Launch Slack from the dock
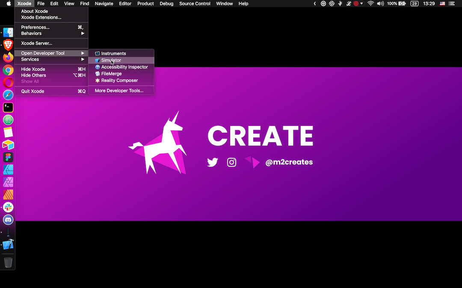The height and width of the screenshot is (288, 462). (x=8, y=207)
